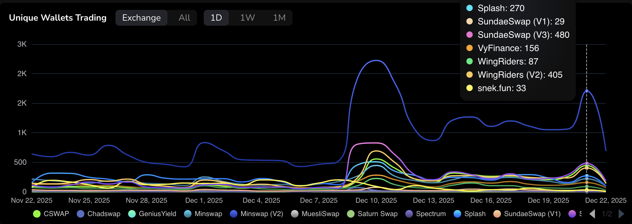This screenshot has height=224, width=632.
Task: Click the Spectrum purple legend icon
Action: point(409,214)
